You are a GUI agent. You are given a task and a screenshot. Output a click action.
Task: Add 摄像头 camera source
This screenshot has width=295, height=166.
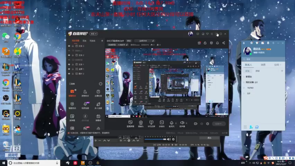141,124
